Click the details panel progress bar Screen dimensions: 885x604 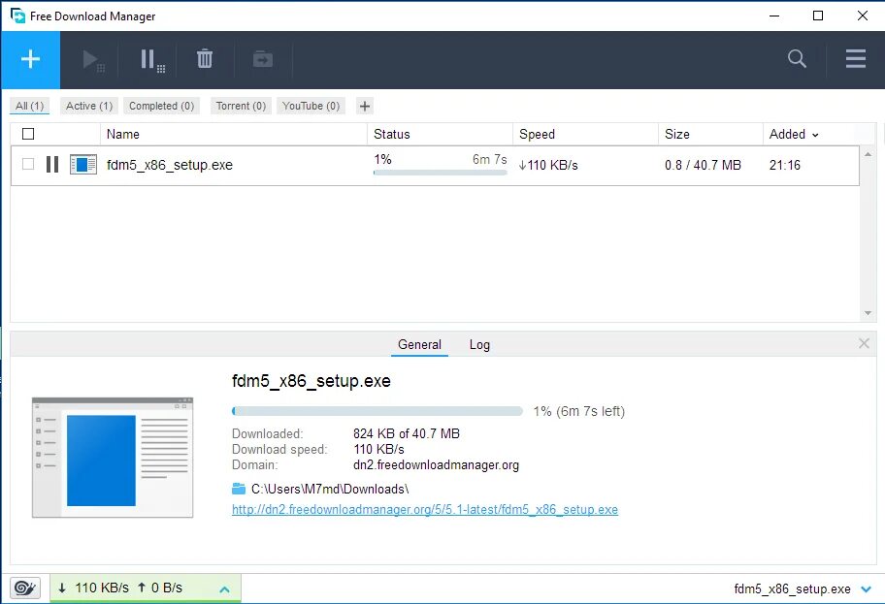tap(377, 411)
